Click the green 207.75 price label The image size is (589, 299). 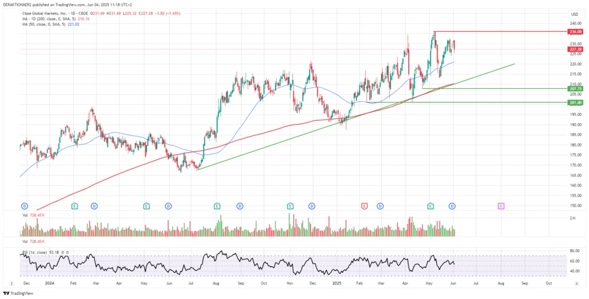point(575,89)
